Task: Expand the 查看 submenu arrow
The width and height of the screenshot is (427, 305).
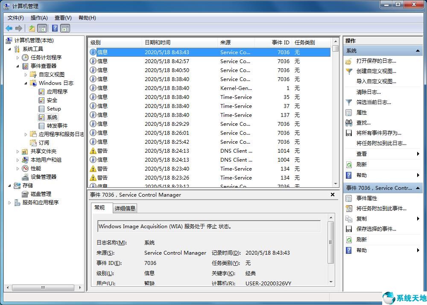Action: point(417,154)
